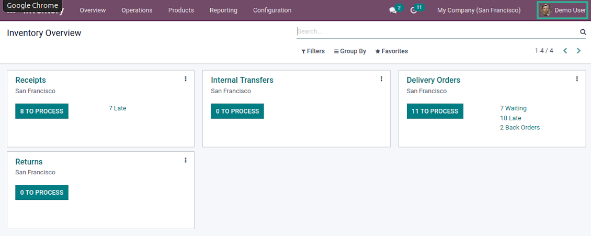Screen dimensions: 591x236
Task: Open the Demo User account menu
Action: pyautogui.click(x=563, y=10)
